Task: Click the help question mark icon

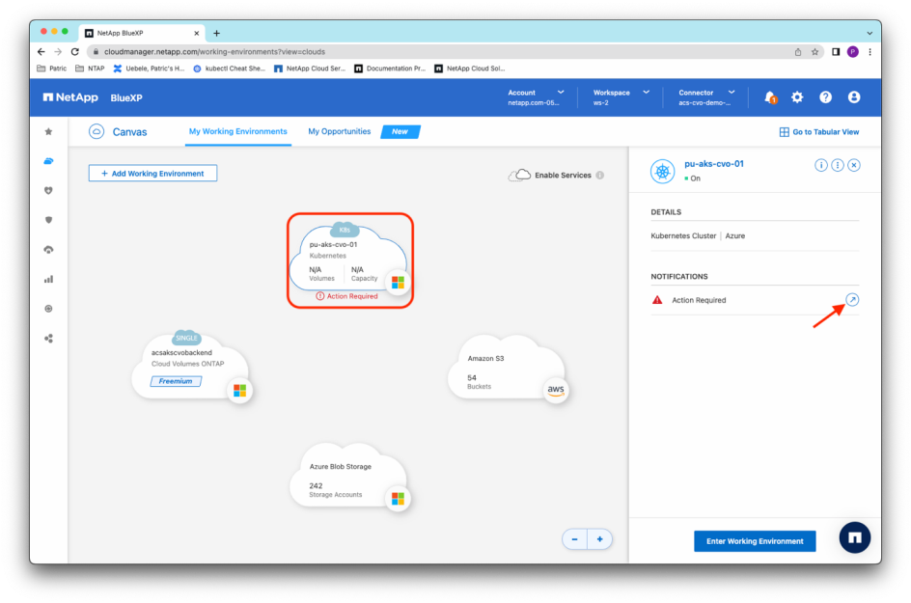Action: click(x=825, y=97)
